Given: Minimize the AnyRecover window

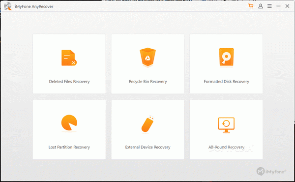Looking at the screenshot, I should pos(278,6).
